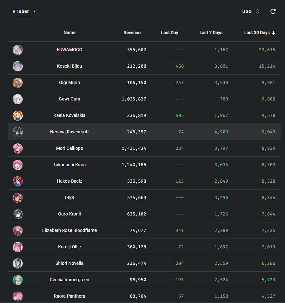Sort table by Revenue column
This screenshot has width=285, height=303.
132,33
